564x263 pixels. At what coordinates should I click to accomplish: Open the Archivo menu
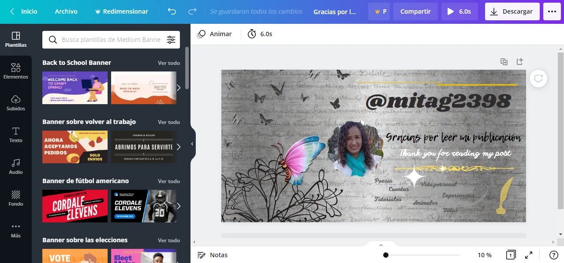point(66,11)
